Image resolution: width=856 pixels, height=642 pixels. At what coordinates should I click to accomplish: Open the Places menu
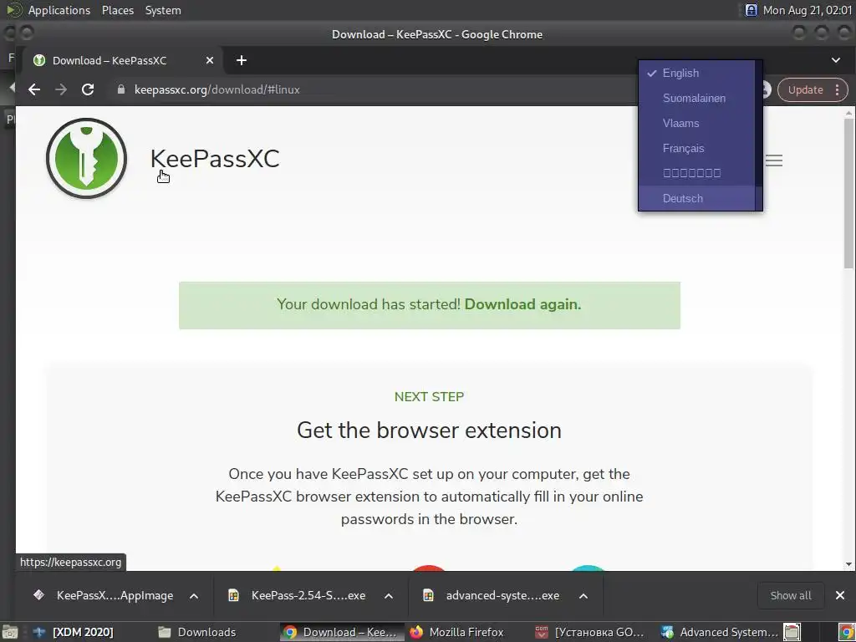pyautogui.click(x=117, y=10)
